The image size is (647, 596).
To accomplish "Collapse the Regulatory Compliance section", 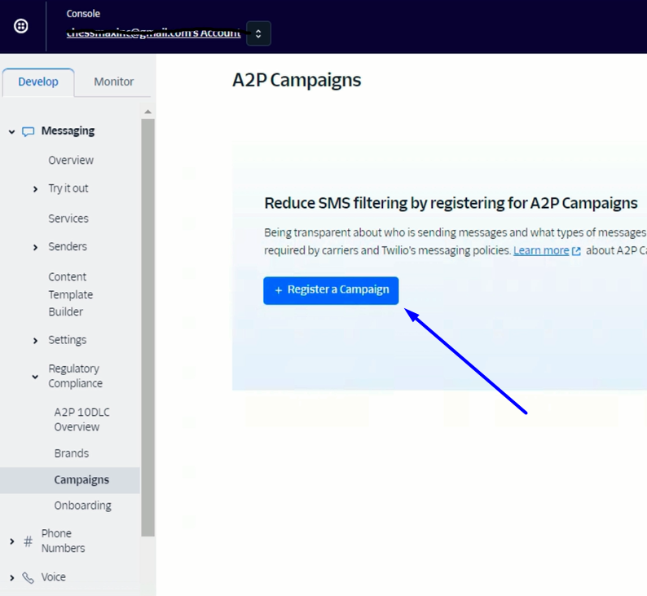I will coord(35,377).
